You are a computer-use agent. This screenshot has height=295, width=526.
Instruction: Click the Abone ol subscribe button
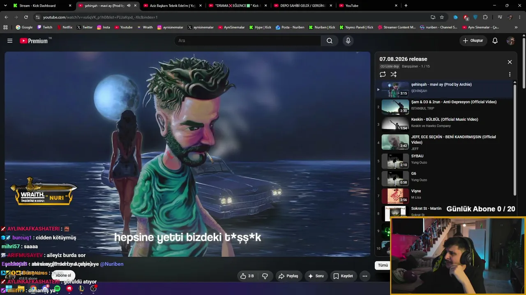coord(63,275)
